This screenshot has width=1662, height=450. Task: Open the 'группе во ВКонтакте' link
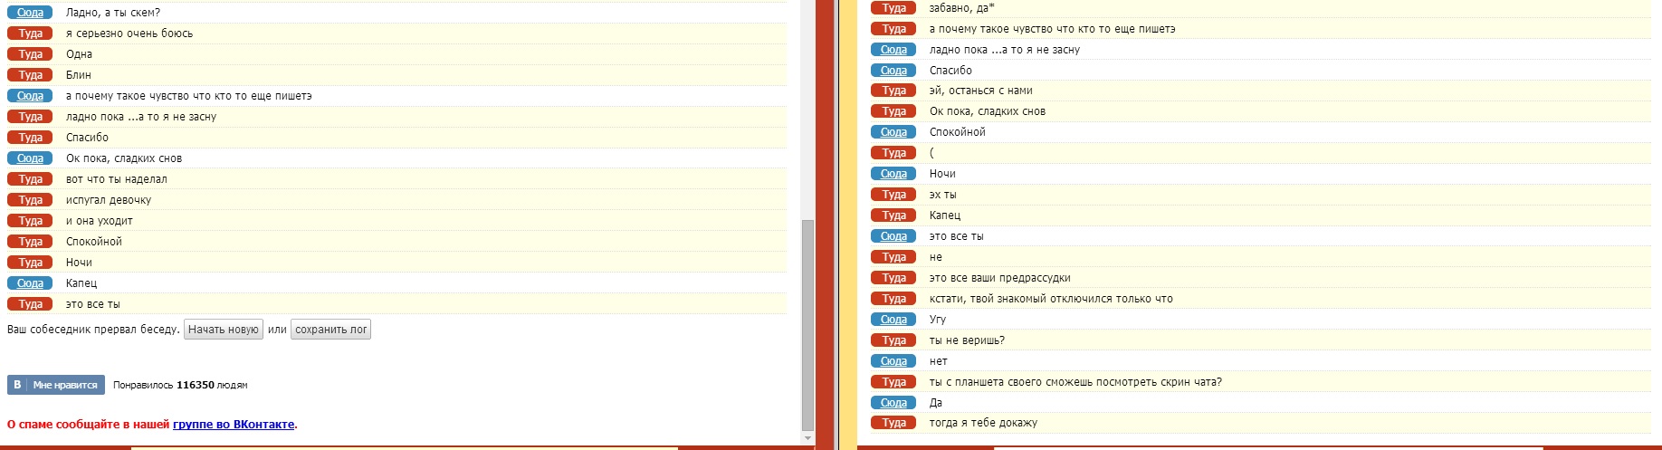[234, 424]
